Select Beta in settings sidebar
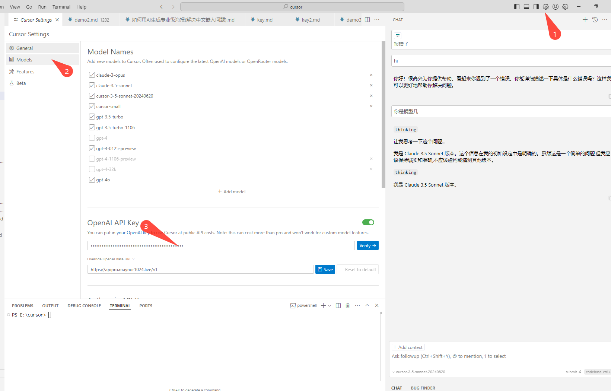The image size is (611, 391). point(42,83)
